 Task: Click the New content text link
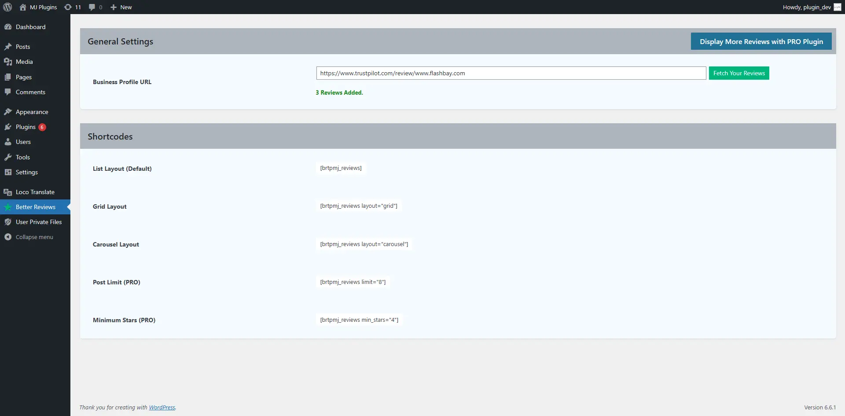pos(126,7)
